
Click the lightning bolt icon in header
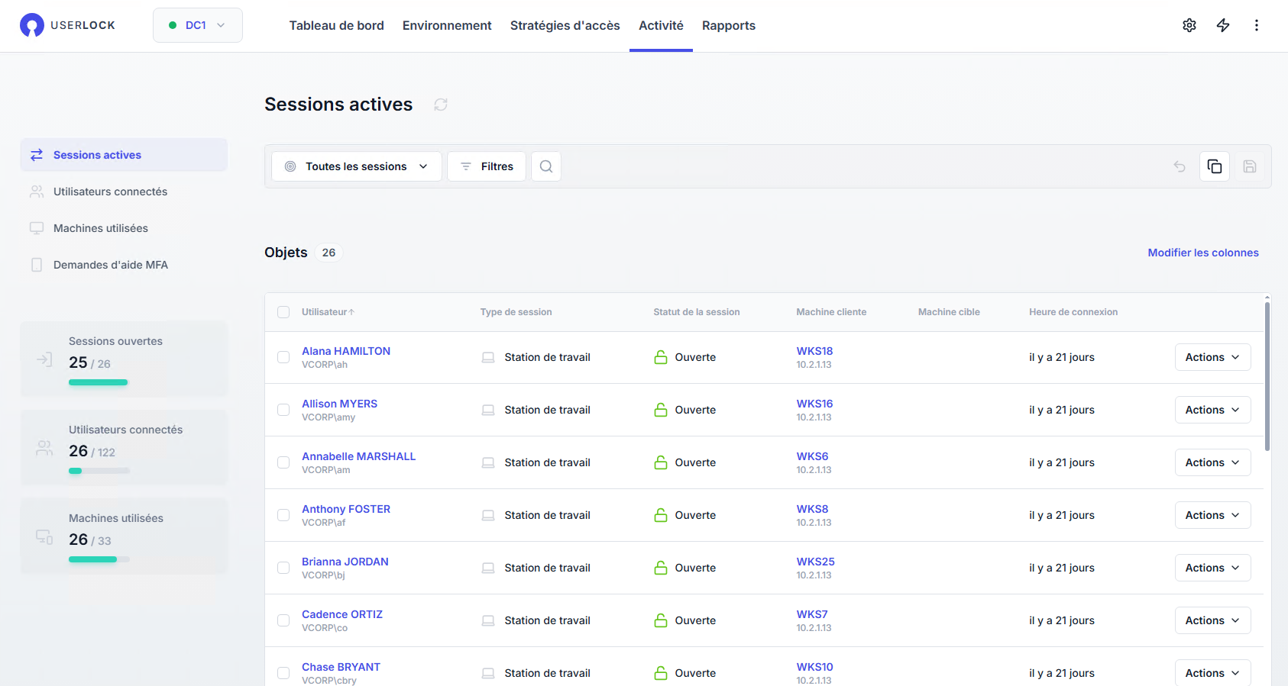click(1222, 25)
